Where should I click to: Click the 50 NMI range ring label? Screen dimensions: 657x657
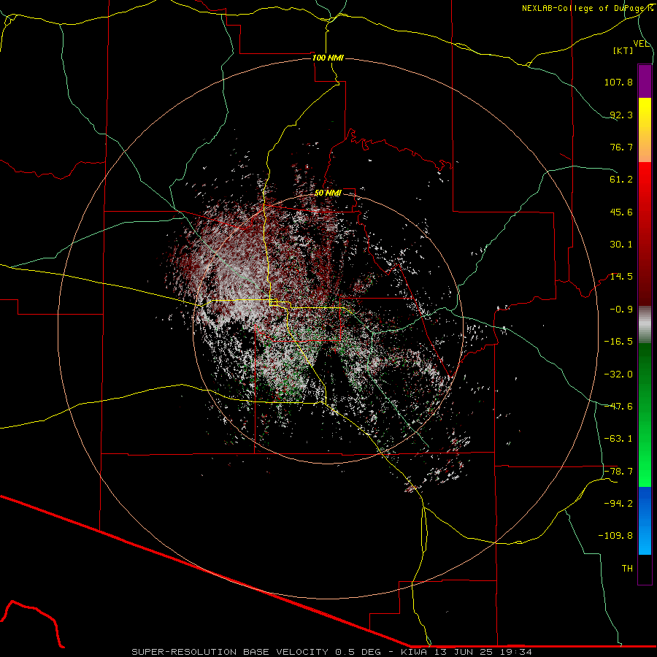coord(328,193)
